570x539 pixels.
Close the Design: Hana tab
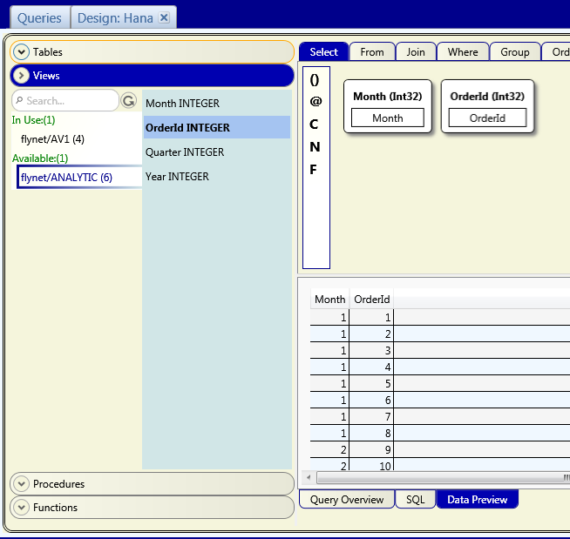coord(165,17)
